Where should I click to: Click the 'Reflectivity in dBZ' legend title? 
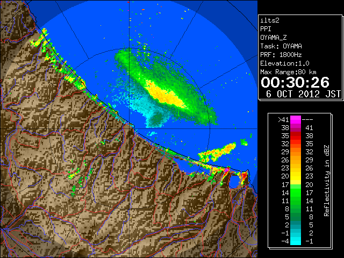click(x=326, y=181)
